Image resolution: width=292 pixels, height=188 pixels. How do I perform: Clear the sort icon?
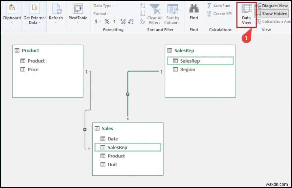[x=143, y=21]
